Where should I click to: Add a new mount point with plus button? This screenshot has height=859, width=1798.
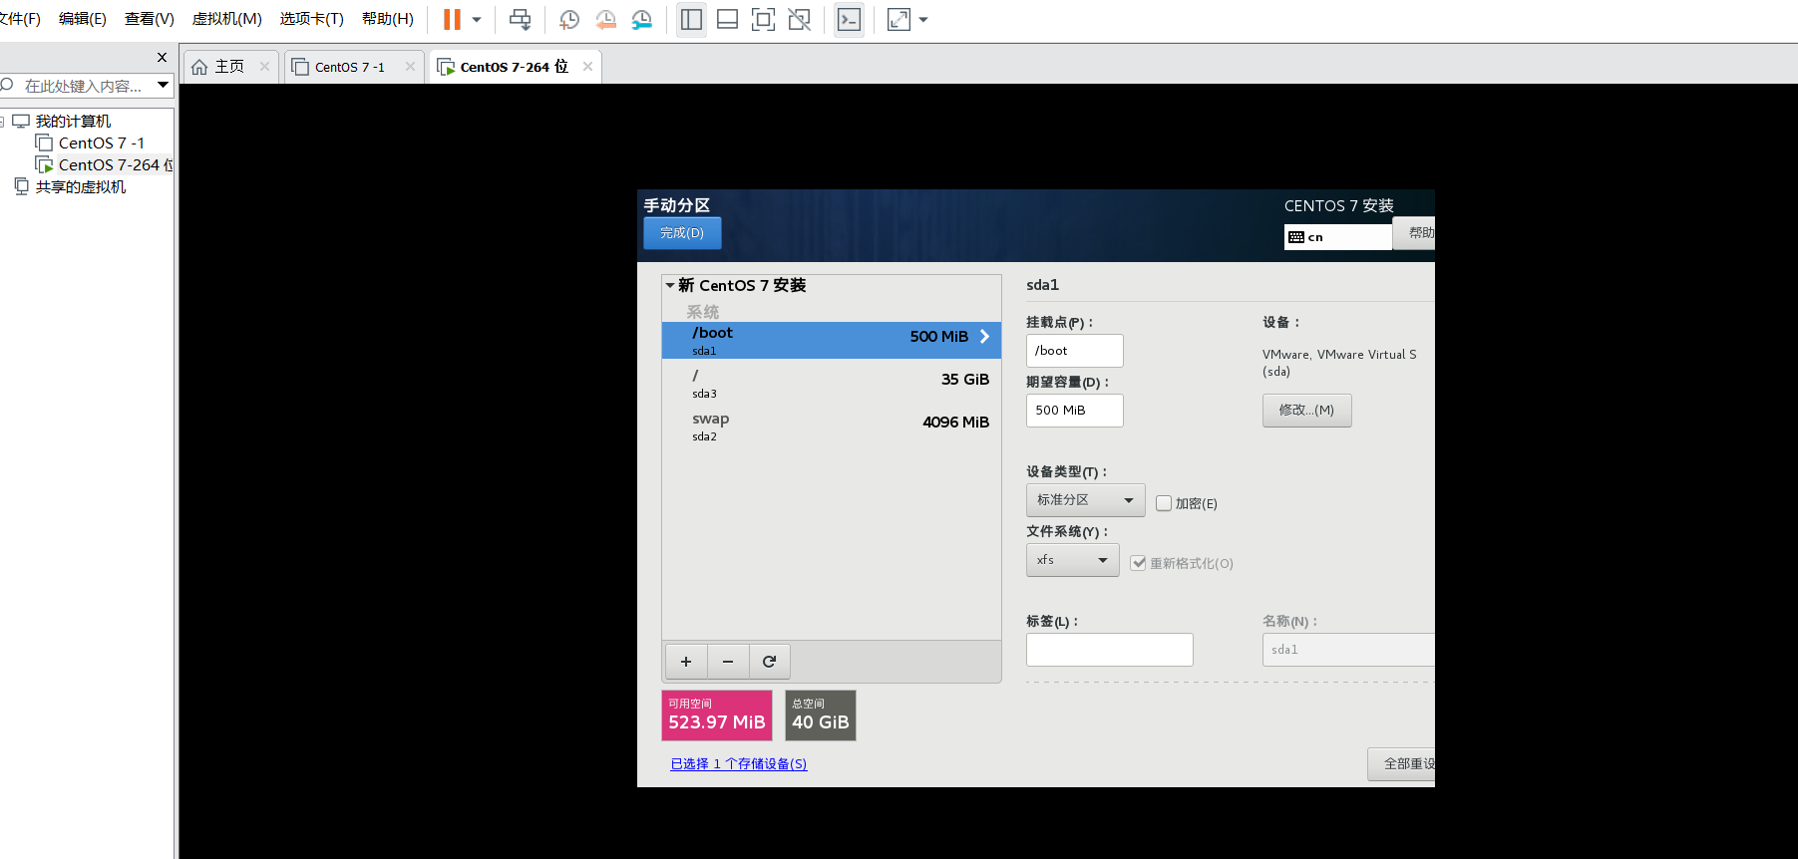tap(686, 662)
